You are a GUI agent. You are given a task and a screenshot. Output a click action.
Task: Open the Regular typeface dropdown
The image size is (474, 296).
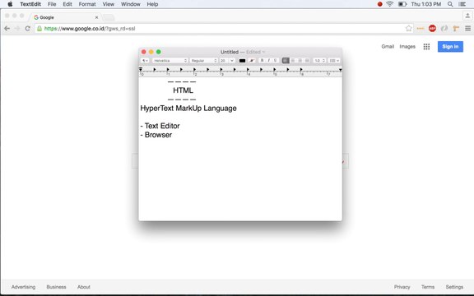203,61
